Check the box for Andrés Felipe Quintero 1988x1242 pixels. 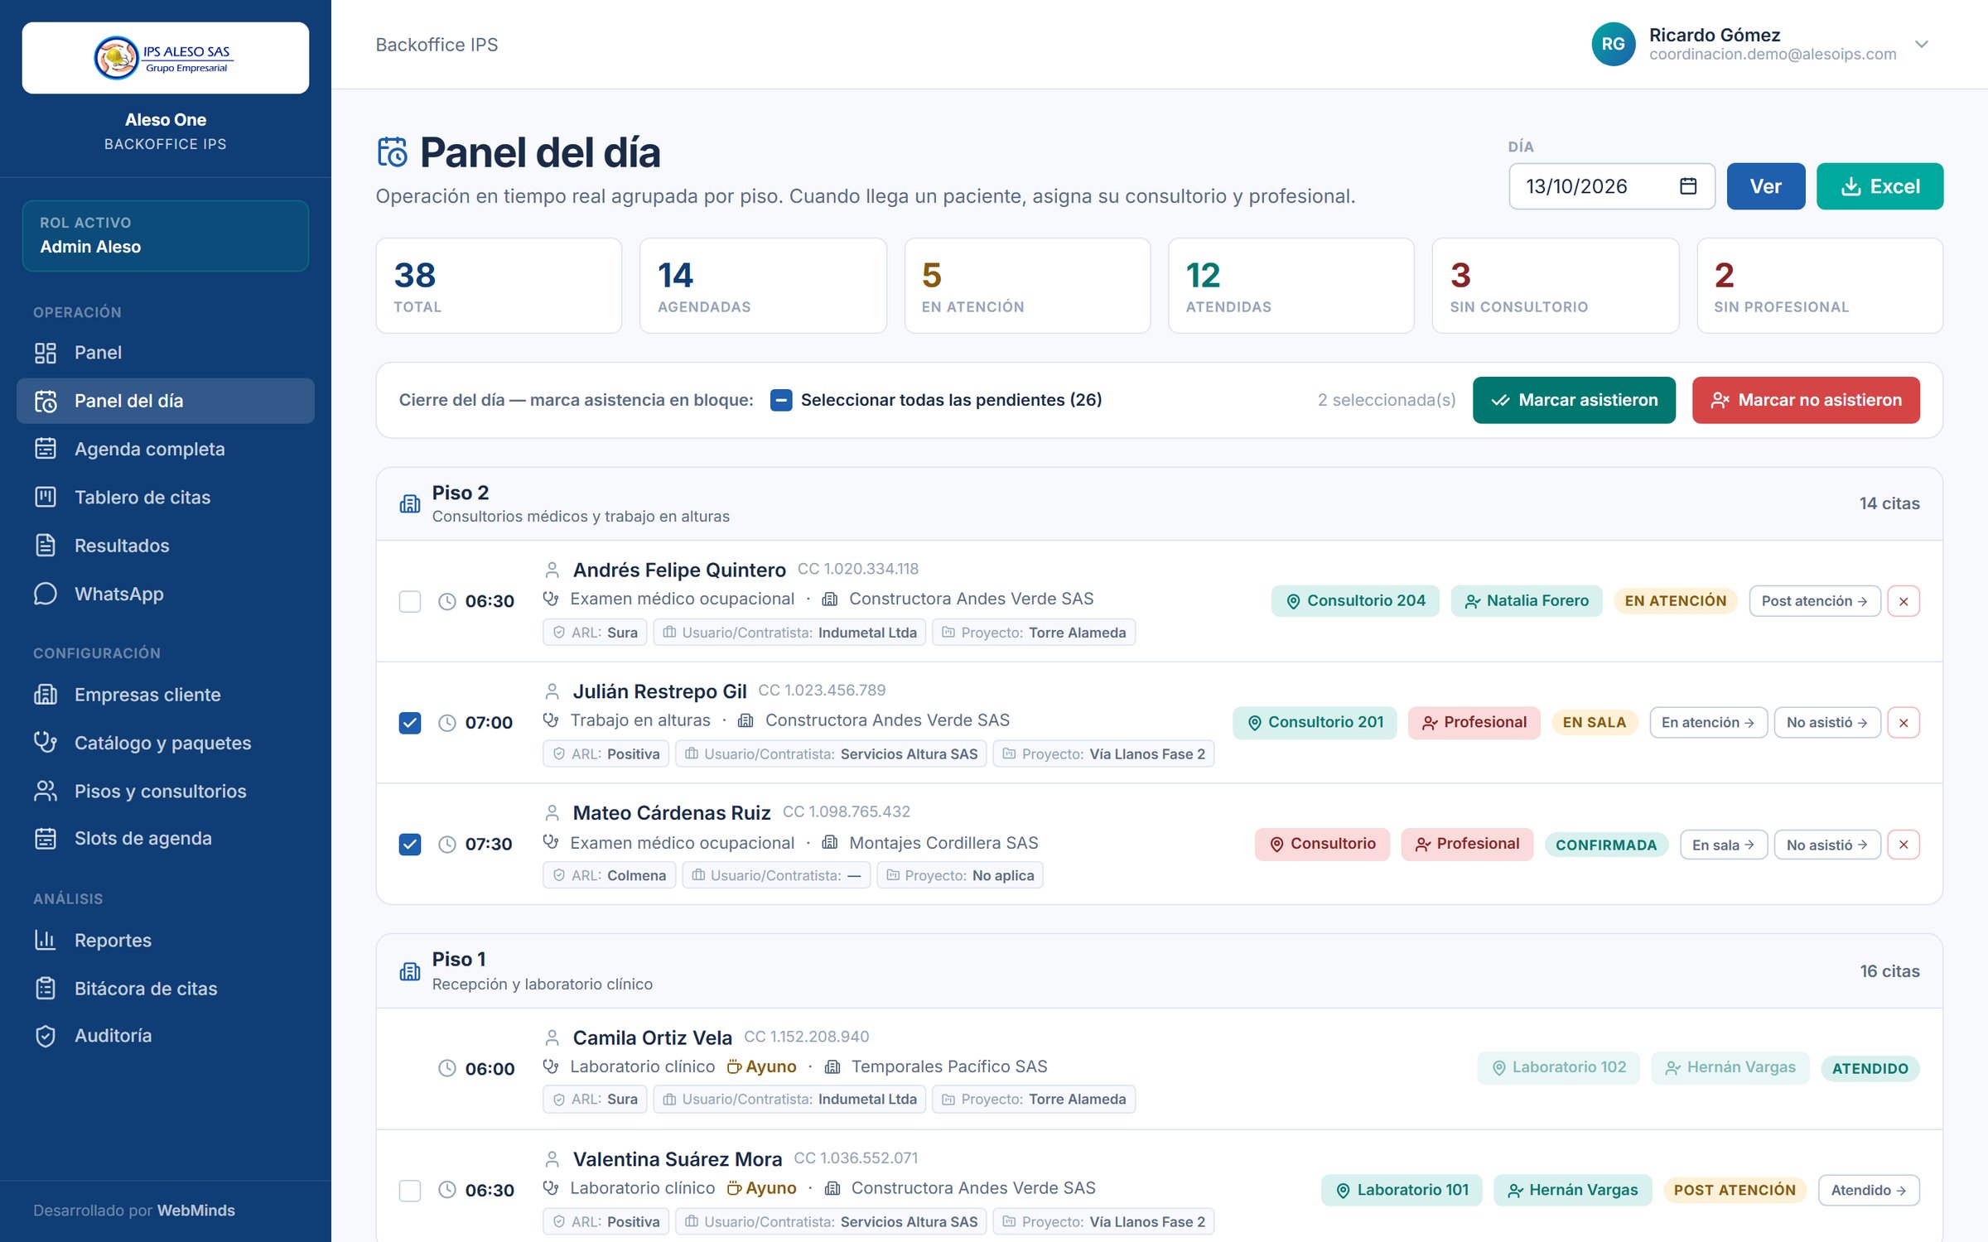pos(410,601)
